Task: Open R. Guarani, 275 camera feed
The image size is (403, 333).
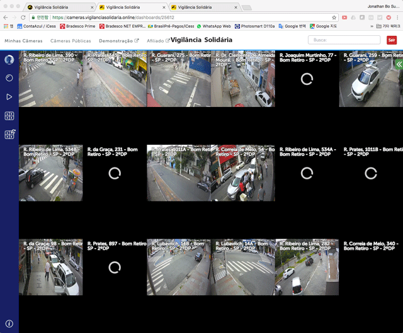Action: 179,79
